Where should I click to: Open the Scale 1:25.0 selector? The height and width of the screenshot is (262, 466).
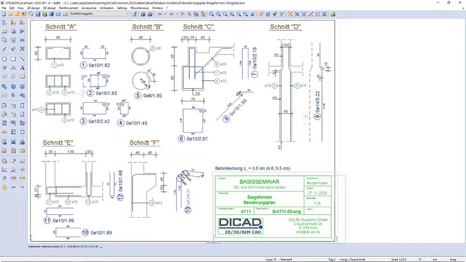coord(399,259)
